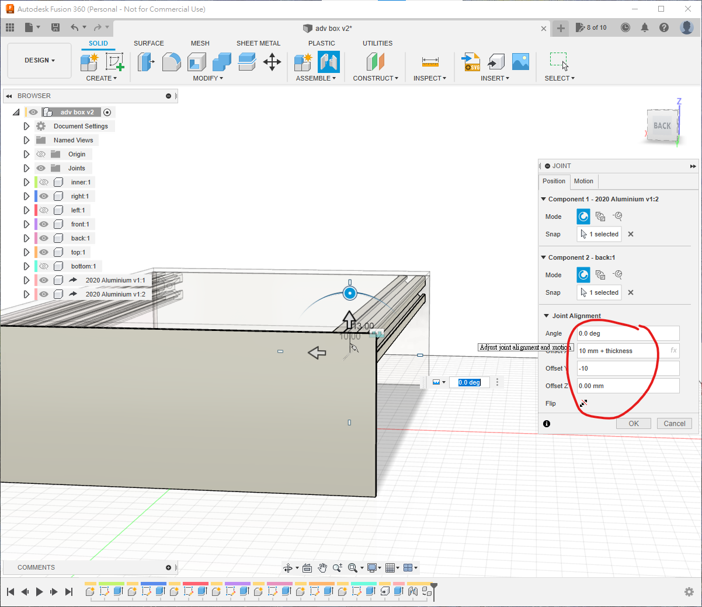Toggle visibility of the Origin folder
Screen dimensions: 702x607
tap(41, 154)
